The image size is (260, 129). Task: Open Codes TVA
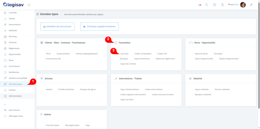(x=162, y=54)
